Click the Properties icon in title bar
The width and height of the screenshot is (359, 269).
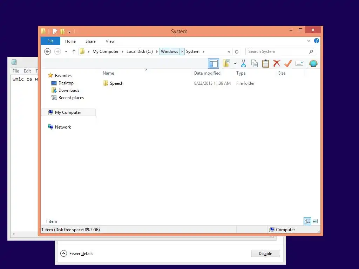pos(55,31)
